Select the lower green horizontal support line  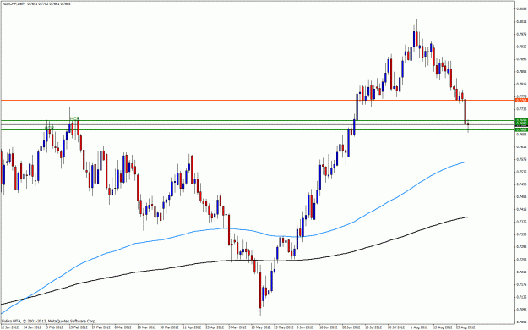[258, 129]
